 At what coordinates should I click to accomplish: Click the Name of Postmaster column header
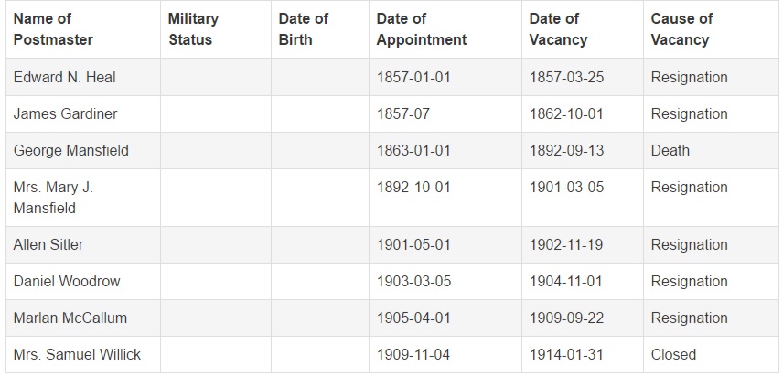point(83,29)
